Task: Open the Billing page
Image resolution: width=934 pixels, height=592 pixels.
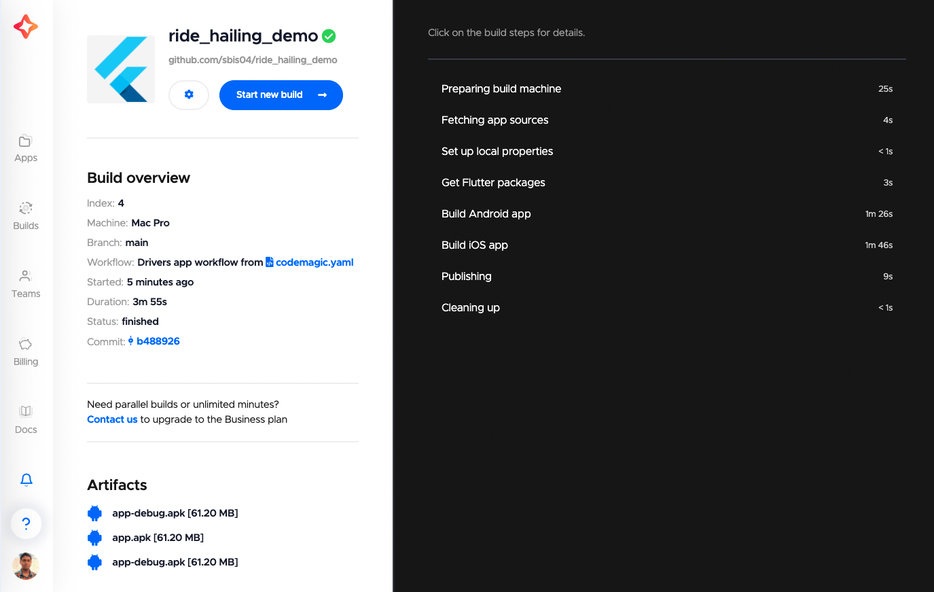Action: [26, 353]
